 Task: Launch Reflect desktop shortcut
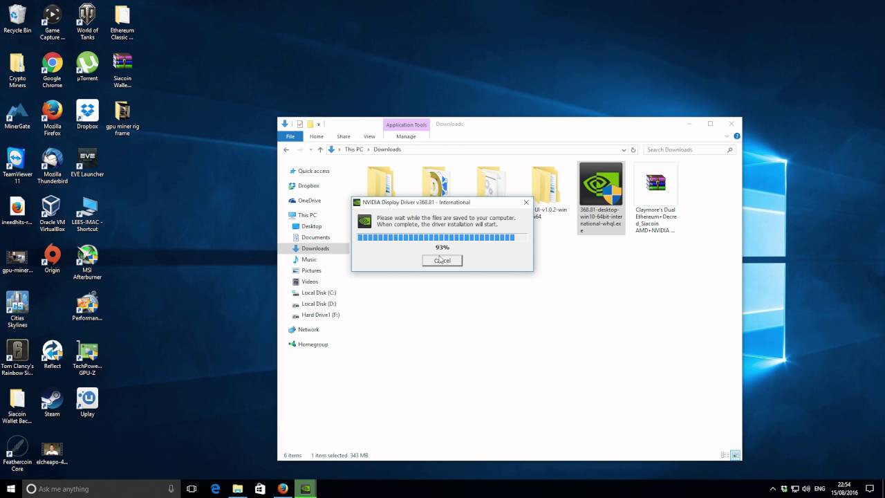(52, 354)
